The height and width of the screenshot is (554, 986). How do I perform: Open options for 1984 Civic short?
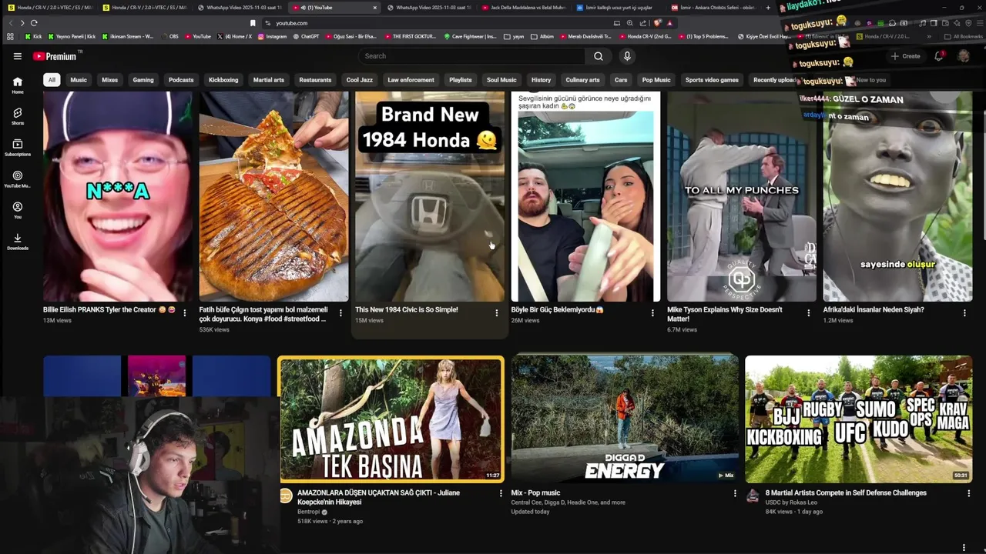point(496,313)
